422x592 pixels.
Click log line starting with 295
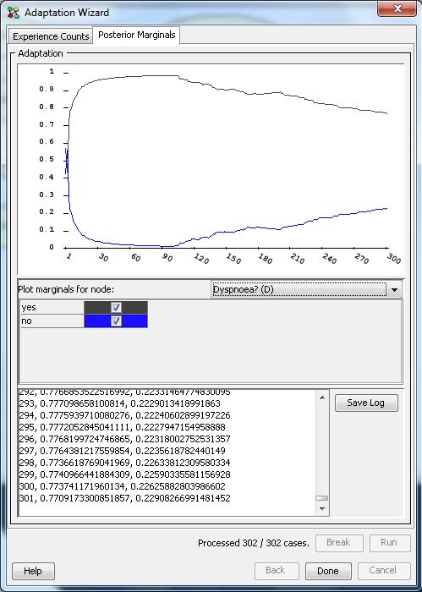(x=122, y=427)
